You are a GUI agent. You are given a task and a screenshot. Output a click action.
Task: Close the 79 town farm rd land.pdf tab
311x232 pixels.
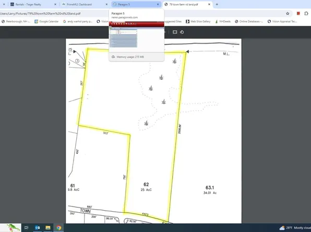point(209,4)
